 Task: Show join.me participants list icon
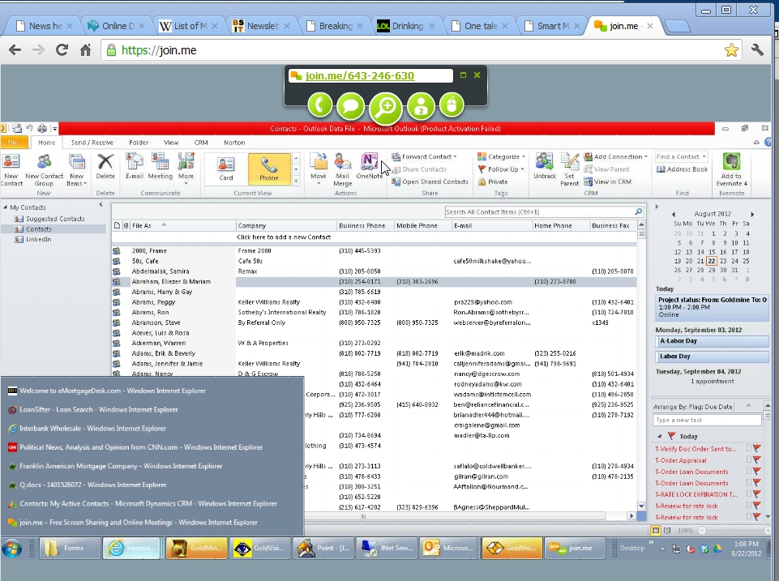coord(421,105)
